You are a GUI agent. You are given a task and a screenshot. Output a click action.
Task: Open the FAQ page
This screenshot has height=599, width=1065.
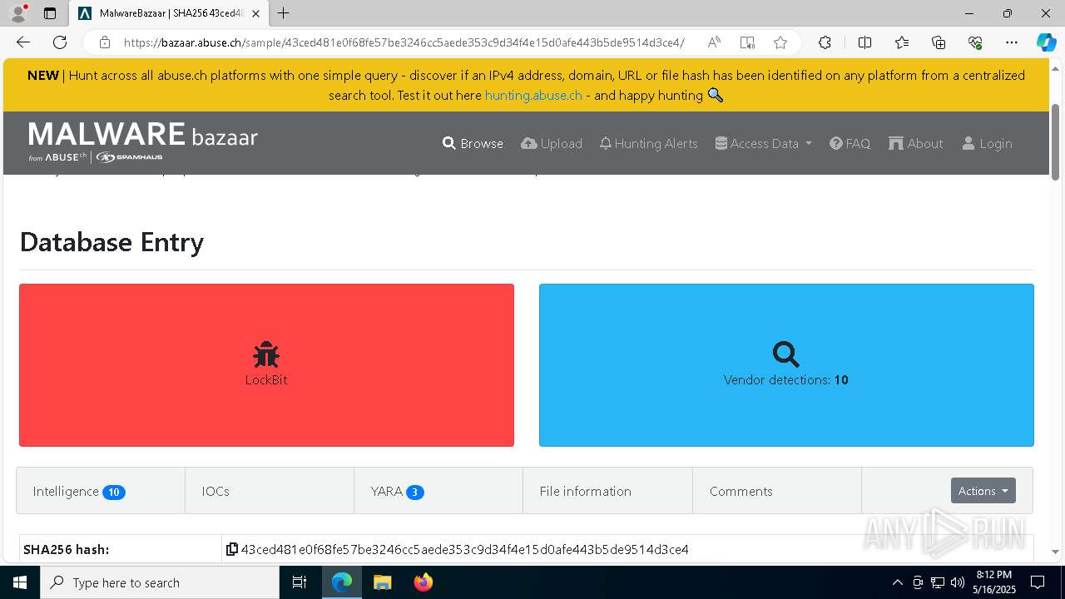coord(850,143)
